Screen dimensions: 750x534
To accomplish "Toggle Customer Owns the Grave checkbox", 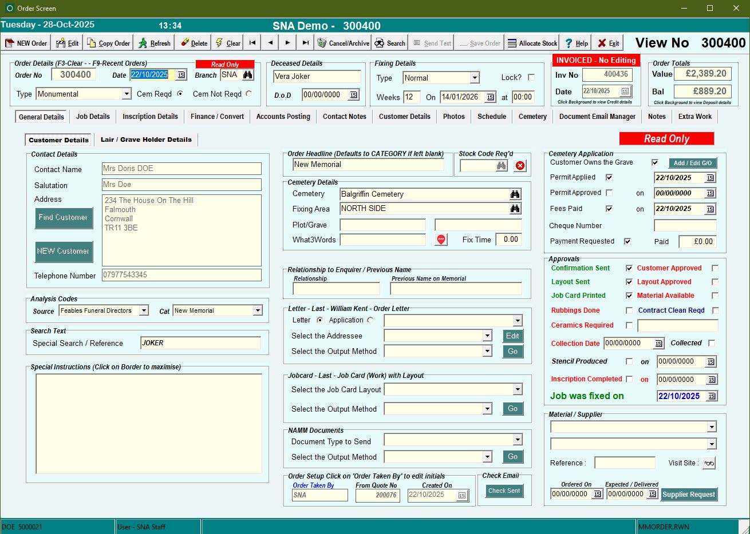I will 655,162.
